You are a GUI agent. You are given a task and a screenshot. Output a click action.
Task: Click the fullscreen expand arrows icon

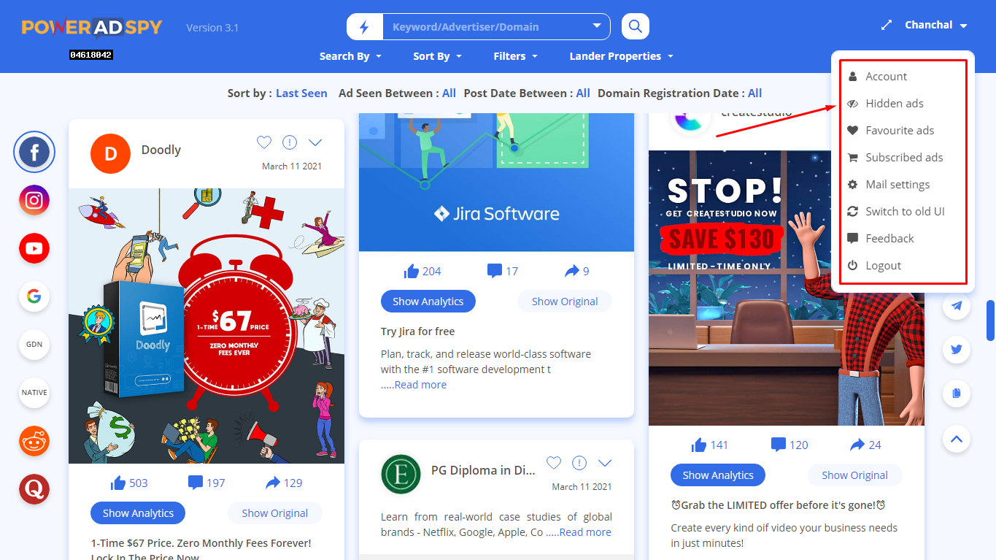tap(887, 25)
